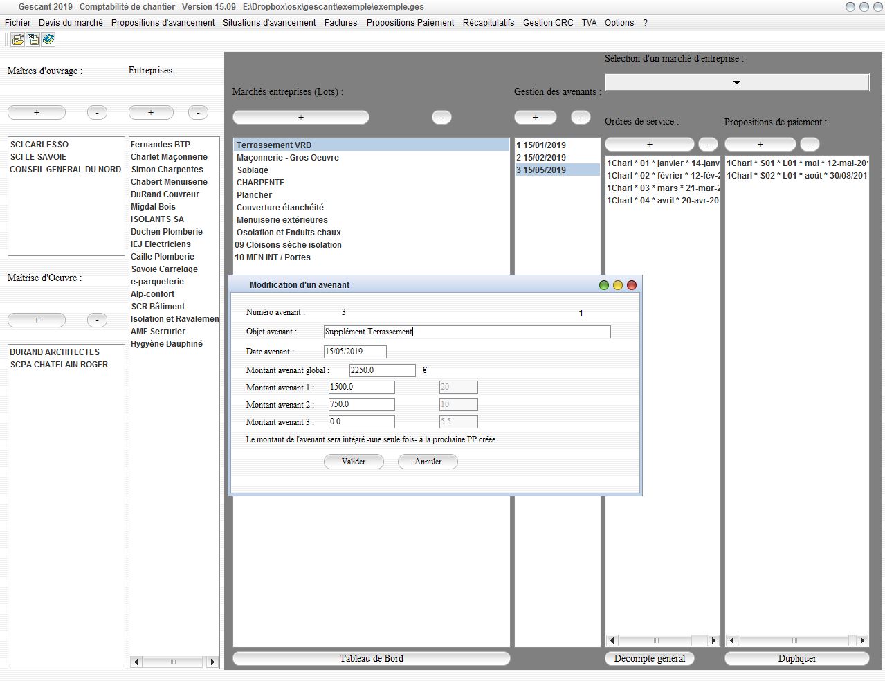Select SCI CARLESSO in Maîtres d'ouvrage
The height and width of the screenshot is (681, 885).
(39, 145)
